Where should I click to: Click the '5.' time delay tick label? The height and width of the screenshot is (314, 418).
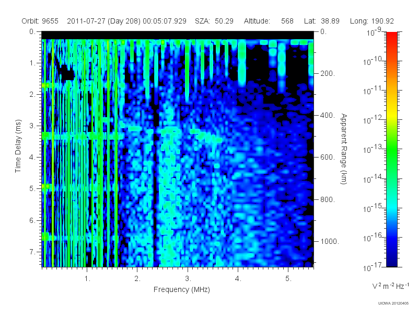point(32,189)
